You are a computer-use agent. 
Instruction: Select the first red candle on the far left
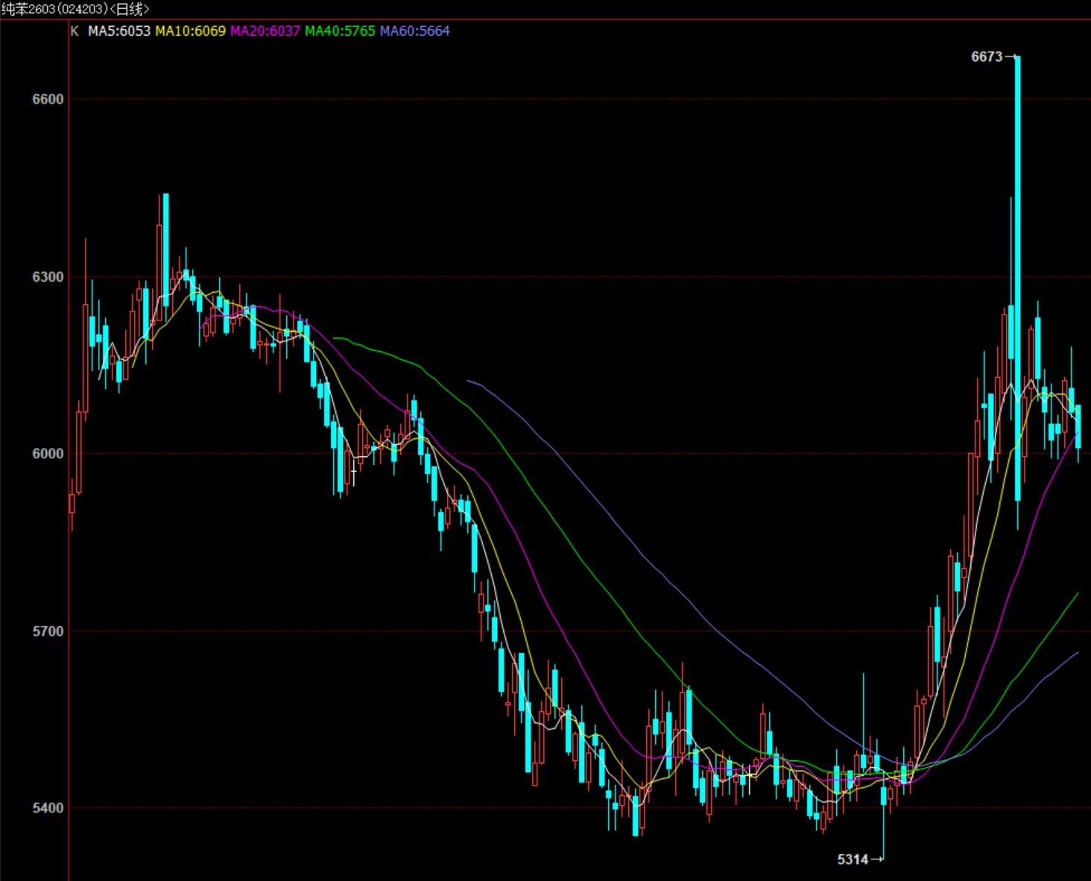pos(72,503)
